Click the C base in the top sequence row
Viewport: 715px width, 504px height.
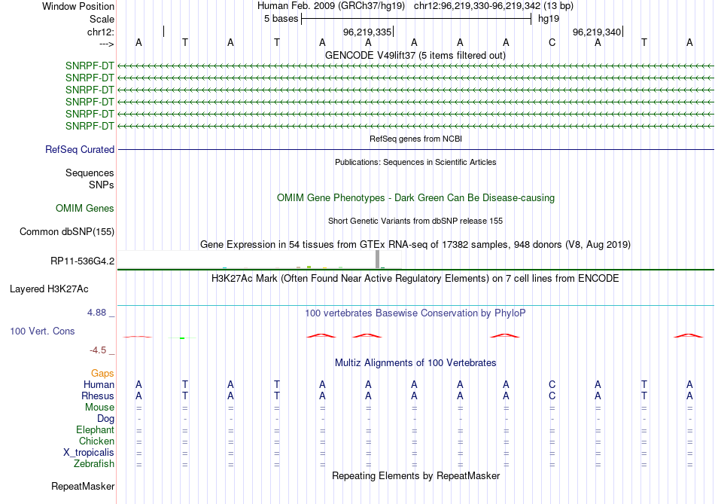pos(552,42)
